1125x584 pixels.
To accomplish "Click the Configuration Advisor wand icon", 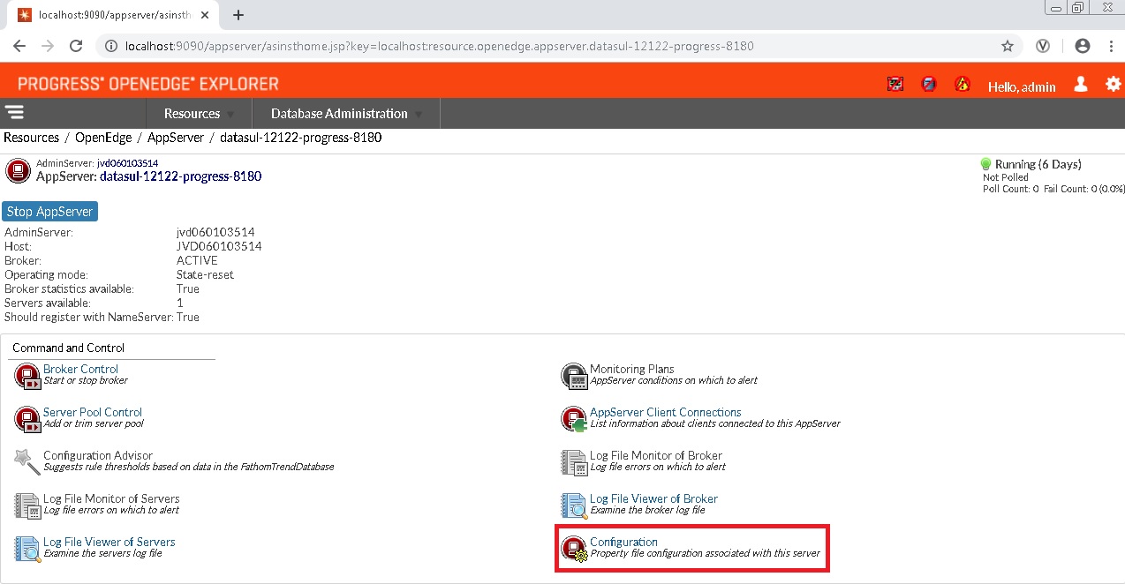I will 27,461.
